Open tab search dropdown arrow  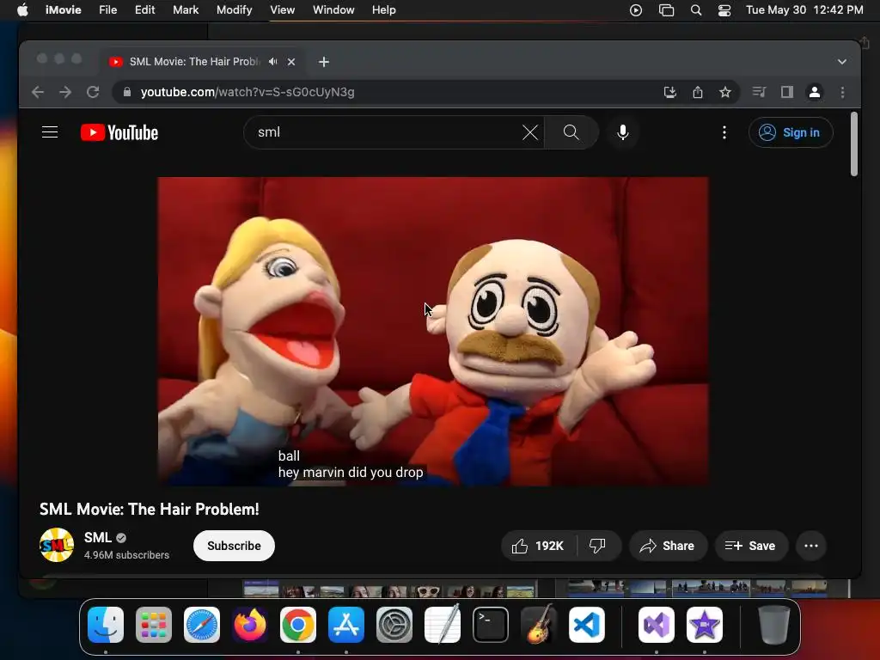point(842,62)
